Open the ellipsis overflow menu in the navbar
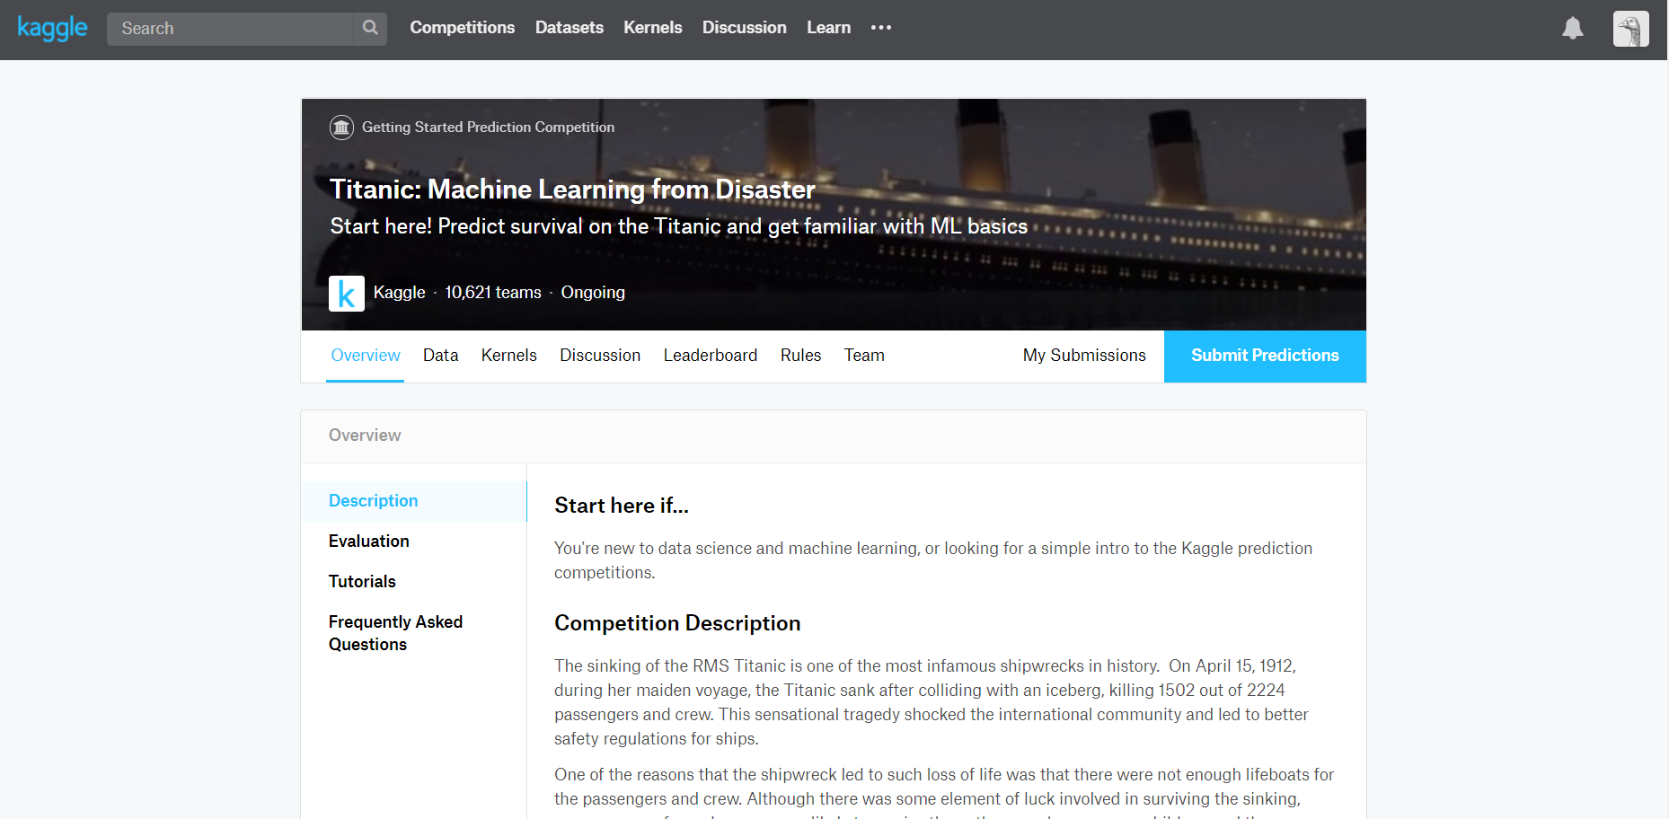This screenshot has width=1669, height=819. 881,28
